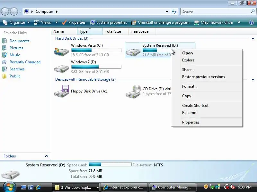The height and width of the screenshot is (192, 257).
Task: Select the Hard Disk Drives (3) group header
Action: pos(72,38)
